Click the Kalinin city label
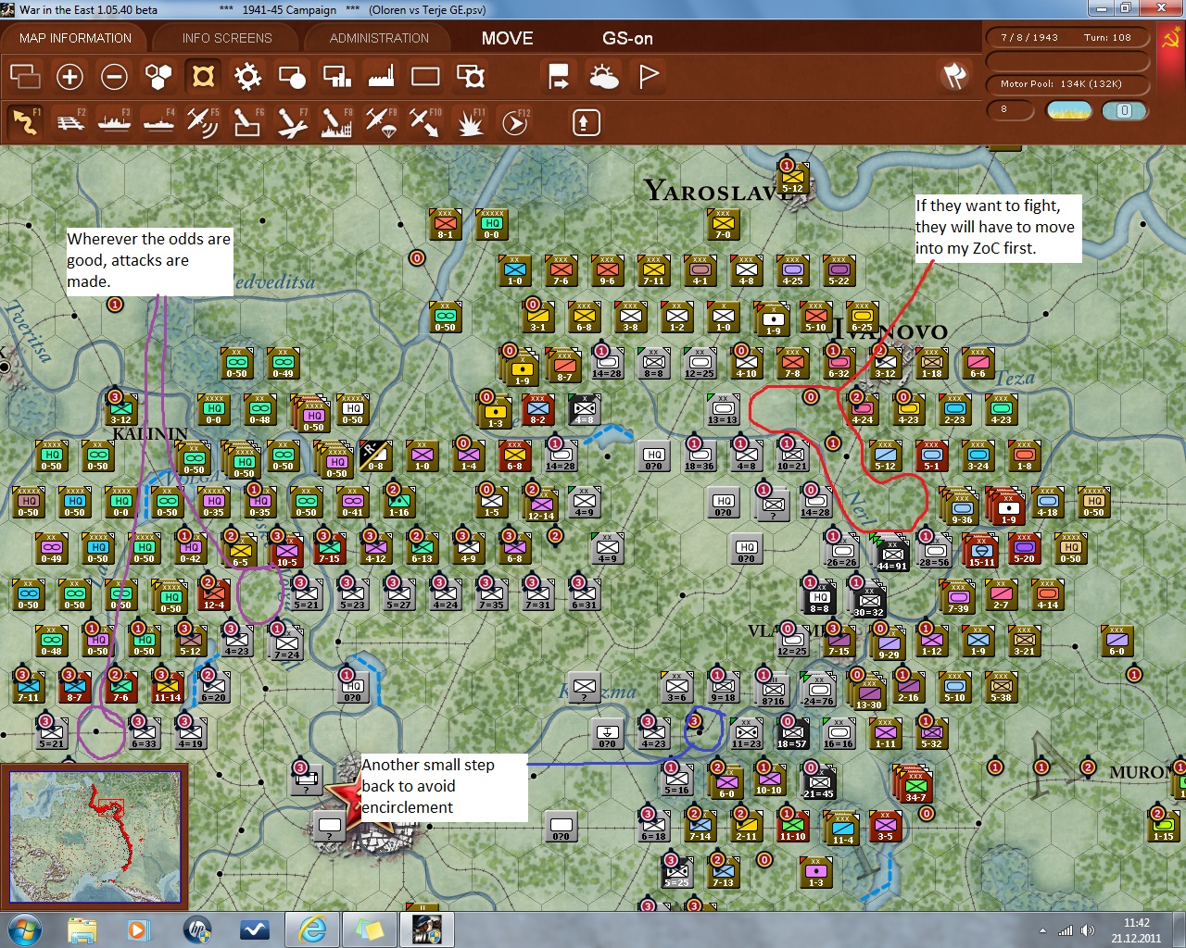Viewport: 1186px width, 948px height. 150,433
